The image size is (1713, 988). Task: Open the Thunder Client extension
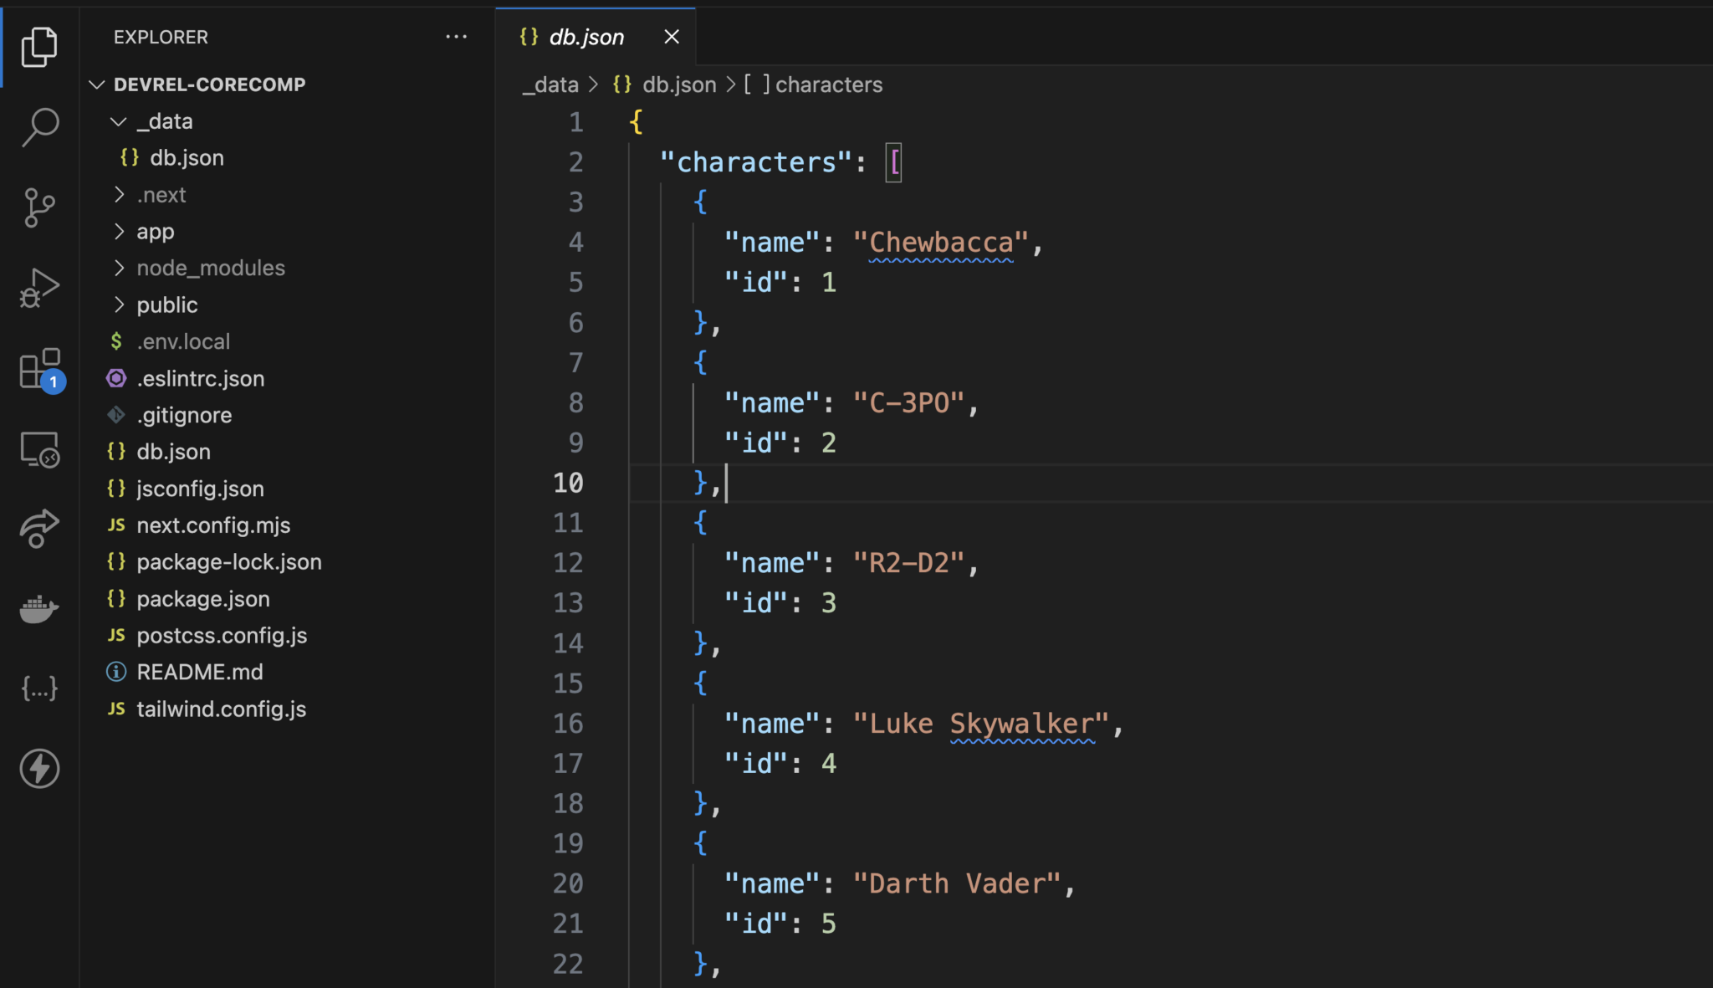[x=39, y=769]
